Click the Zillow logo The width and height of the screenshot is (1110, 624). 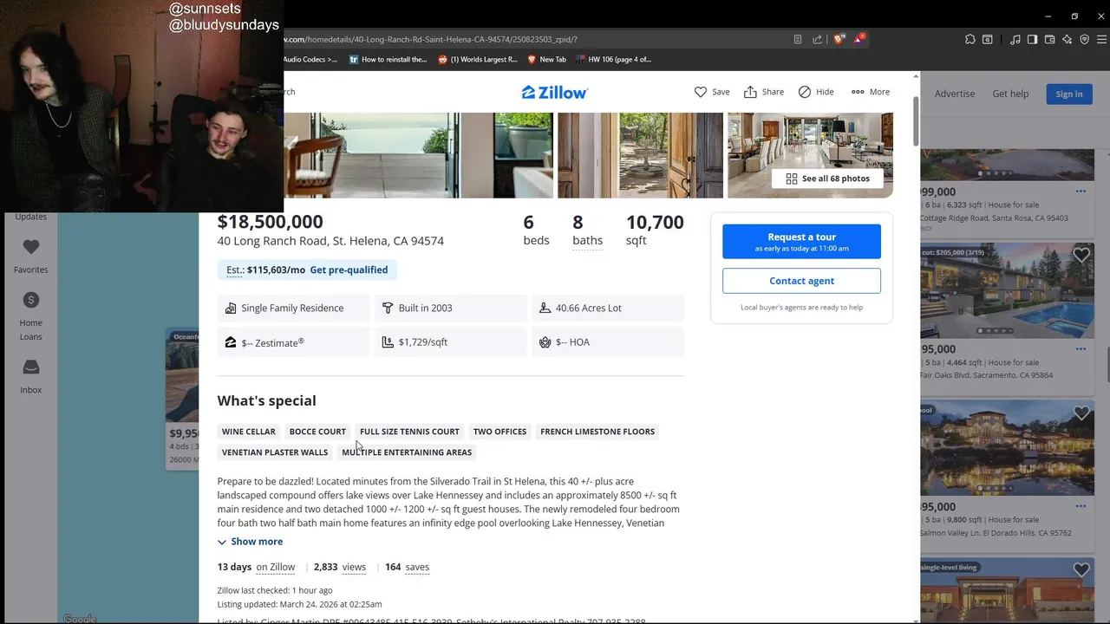click(555, 92)
